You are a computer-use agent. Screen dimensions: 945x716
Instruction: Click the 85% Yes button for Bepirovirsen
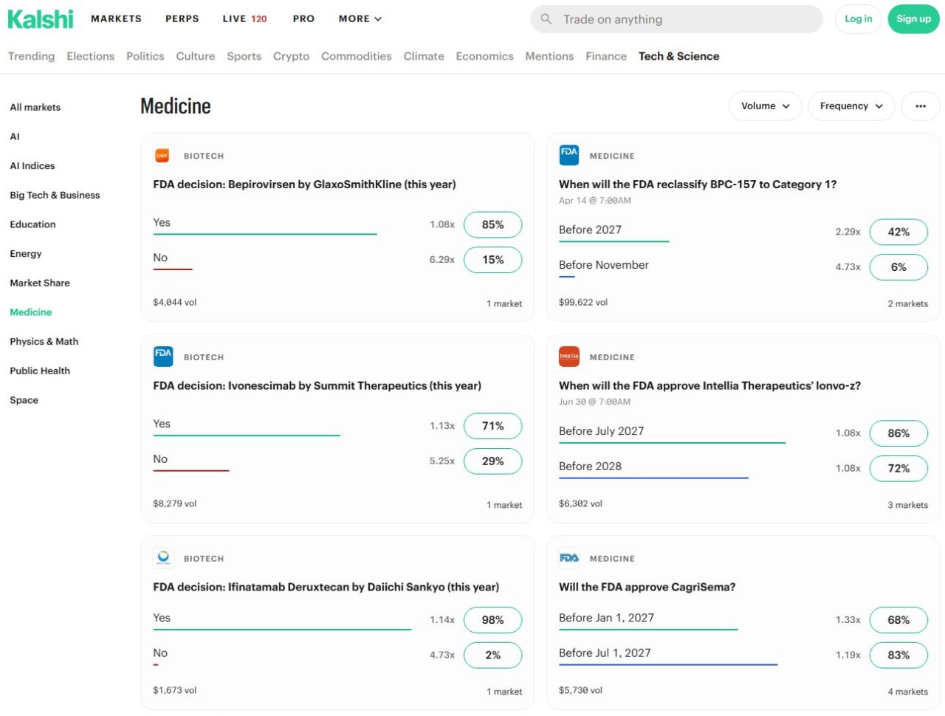(493, 224)
